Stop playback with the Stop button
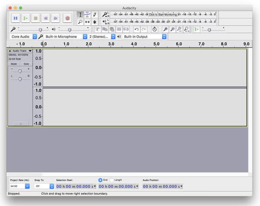Image resolution: width=260 pixels, height=206 pixels. tap(36, 18)
